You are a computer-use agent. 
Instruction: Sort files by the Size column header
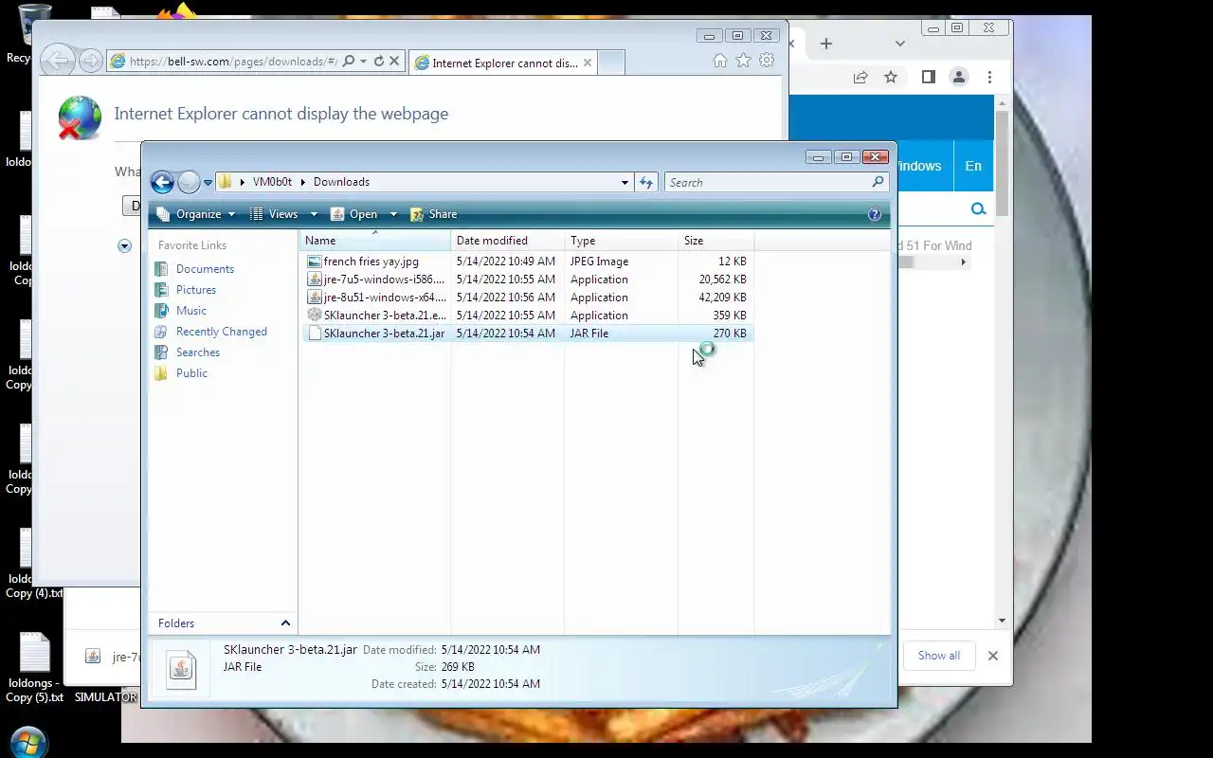(x=715, y=241)
